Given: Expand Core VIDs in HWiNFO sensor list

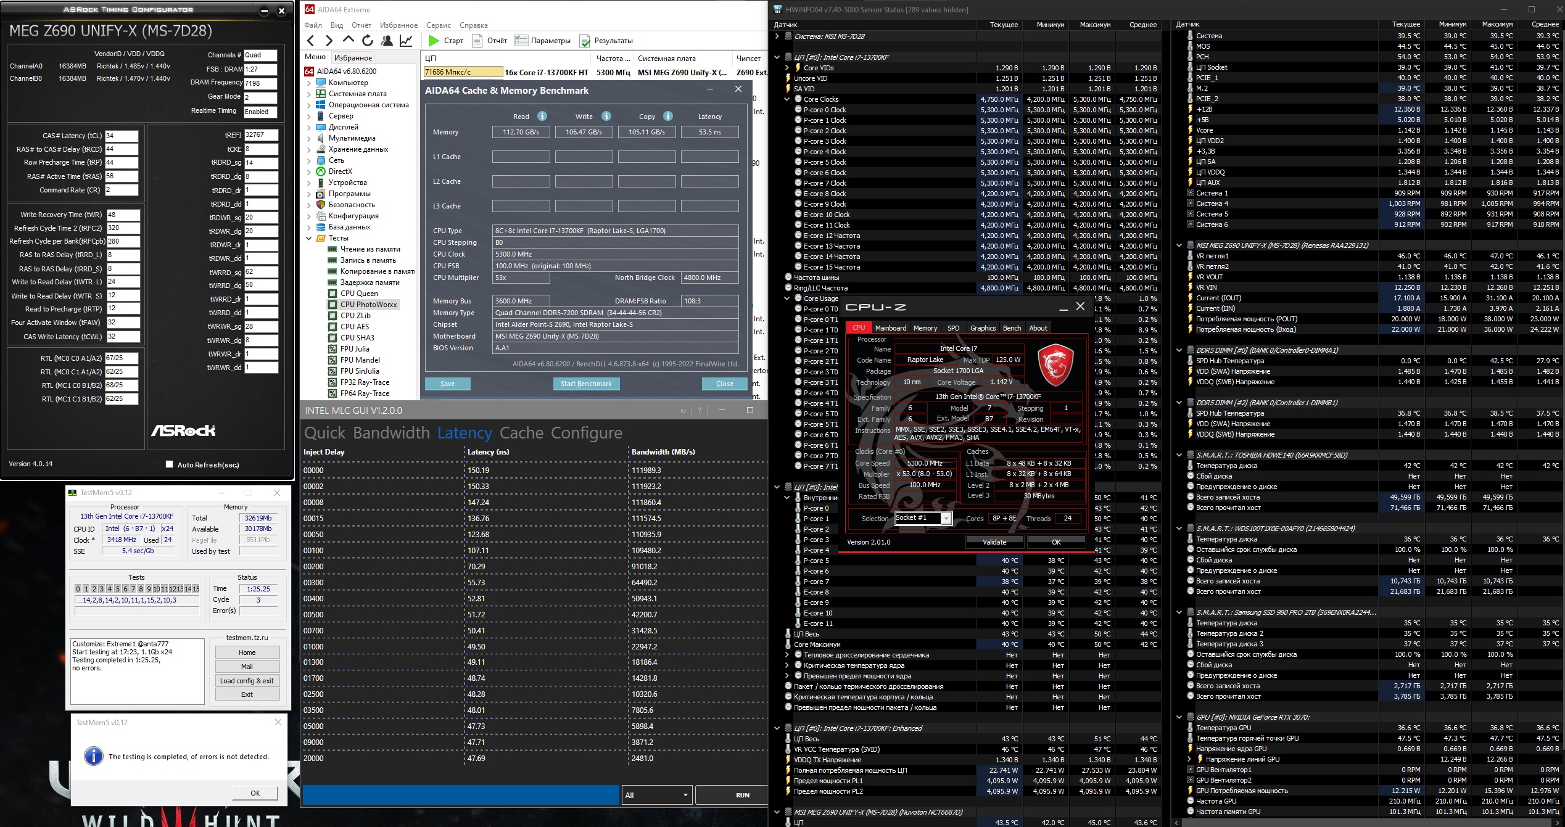Looking at the screenshot, I should 787,68.
